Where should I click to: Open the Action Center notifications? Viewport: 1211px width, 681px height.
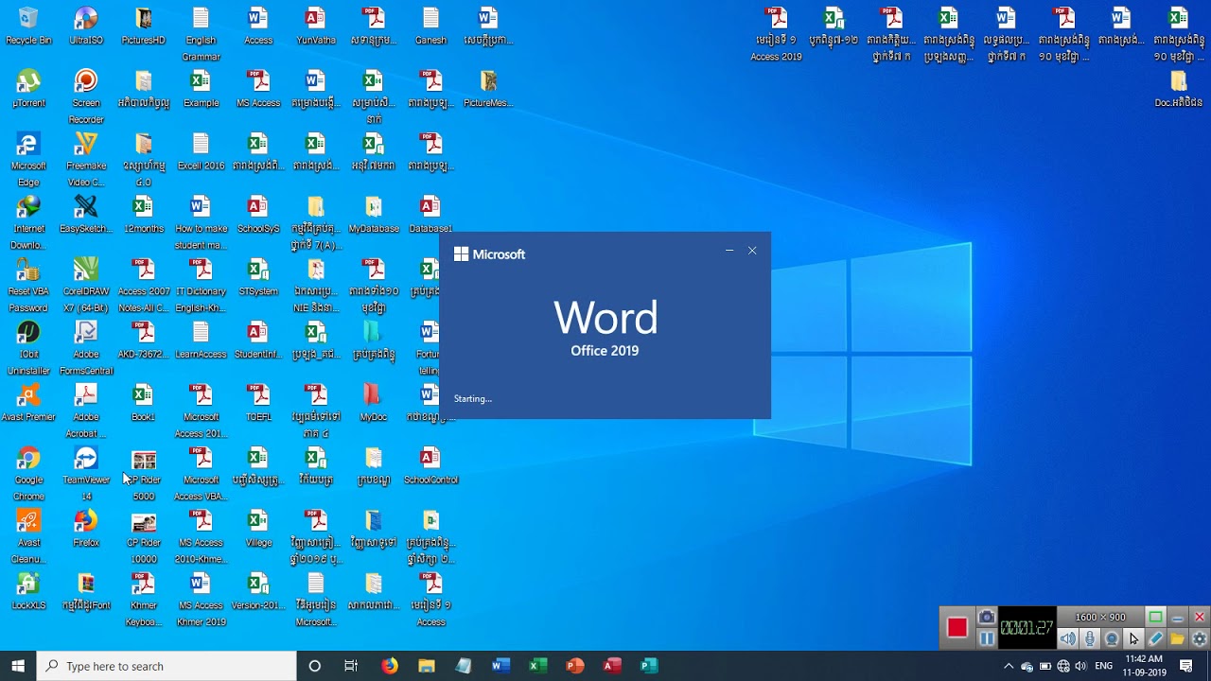tap(1186, 666)
